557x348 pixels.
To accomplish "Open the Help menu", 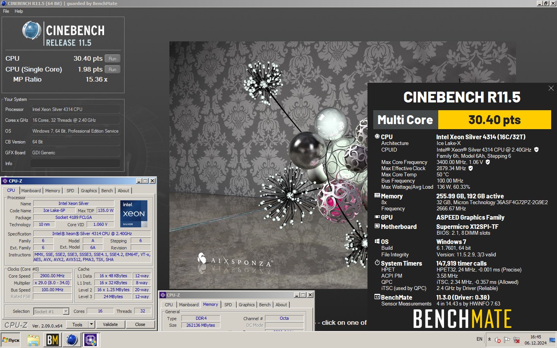I will [x=19, y=11].
